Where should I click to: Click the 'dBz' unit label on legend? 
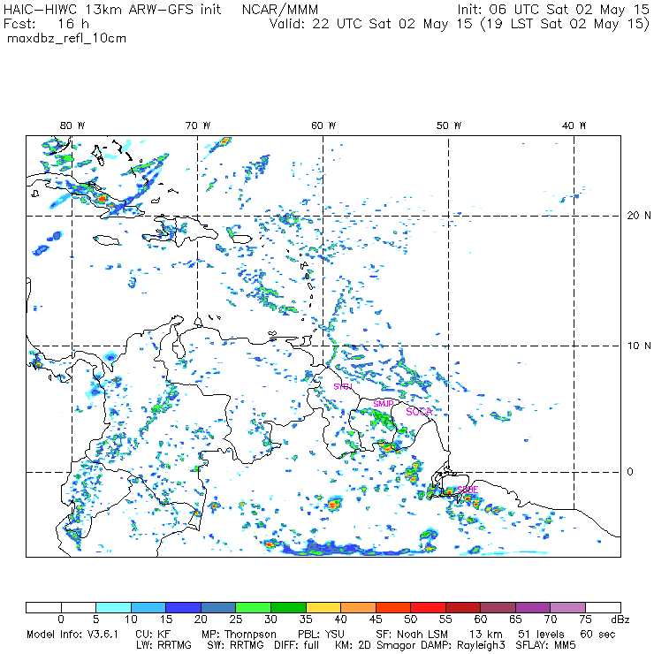point(620,620)
